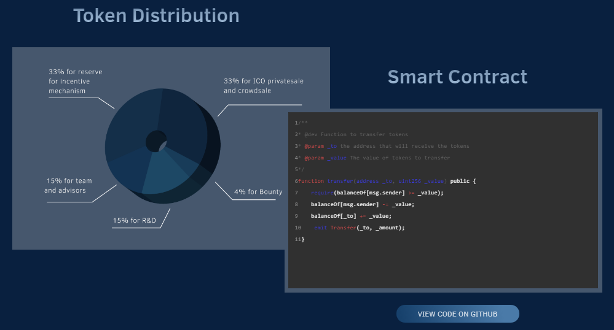This screenshot has width=614, height=330.
Task: Select the Smart Contract heading
Action: [457, 77]
